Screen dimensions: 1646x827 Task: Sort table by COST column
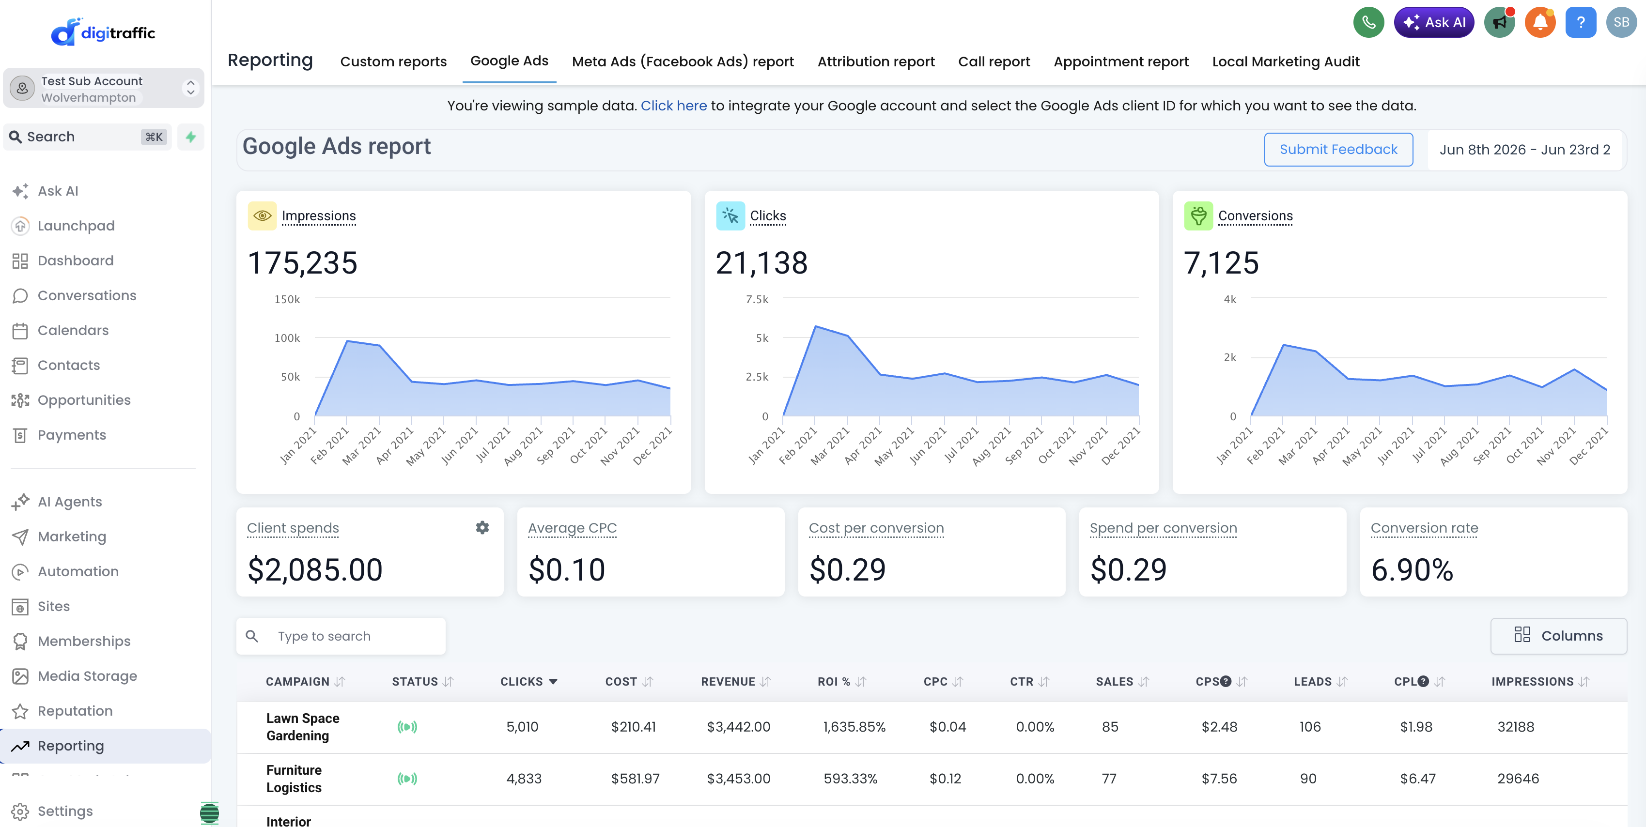(x=629, y=681)
